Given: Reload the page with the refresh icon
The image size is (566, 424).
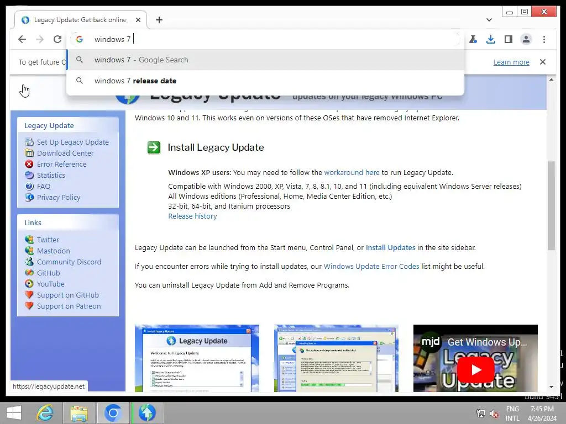Looking at the screenshot, I should 57,39.
